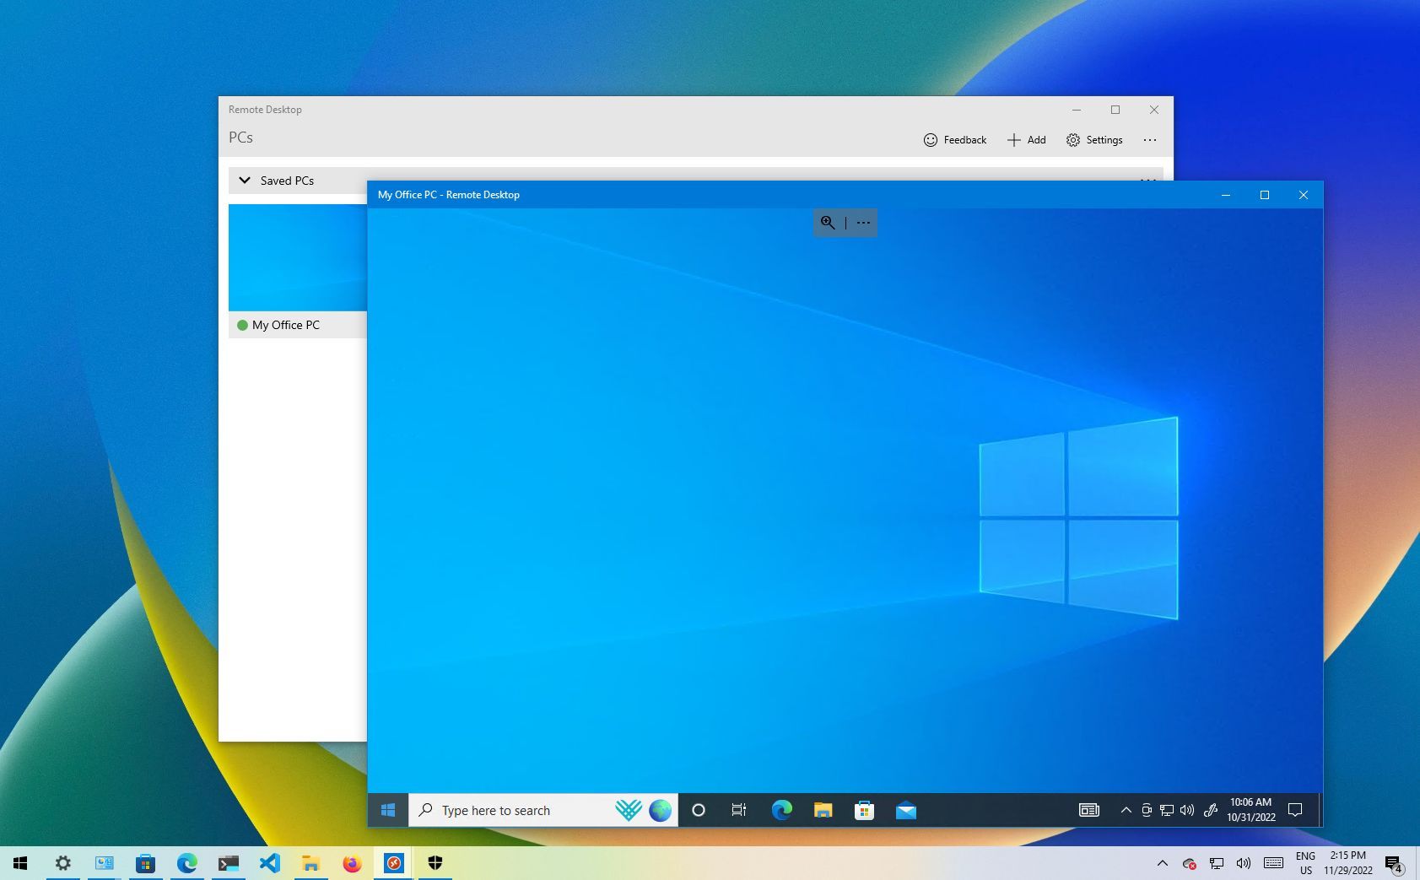
Task: Open File Explorer on the remote taskbar
Action: (x=823, y=810)
